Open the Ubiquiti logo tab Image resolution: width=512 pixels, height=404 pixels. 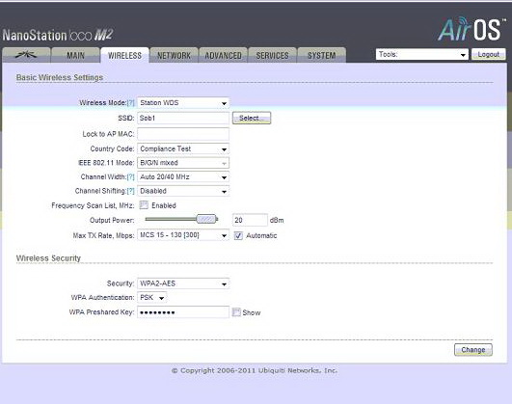(26, 55)
